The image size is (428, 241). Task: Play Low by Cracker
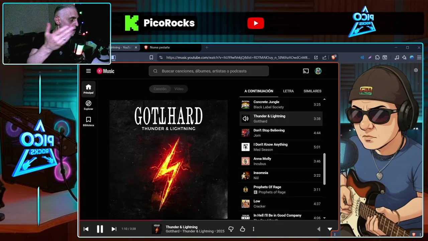(281, 204)
